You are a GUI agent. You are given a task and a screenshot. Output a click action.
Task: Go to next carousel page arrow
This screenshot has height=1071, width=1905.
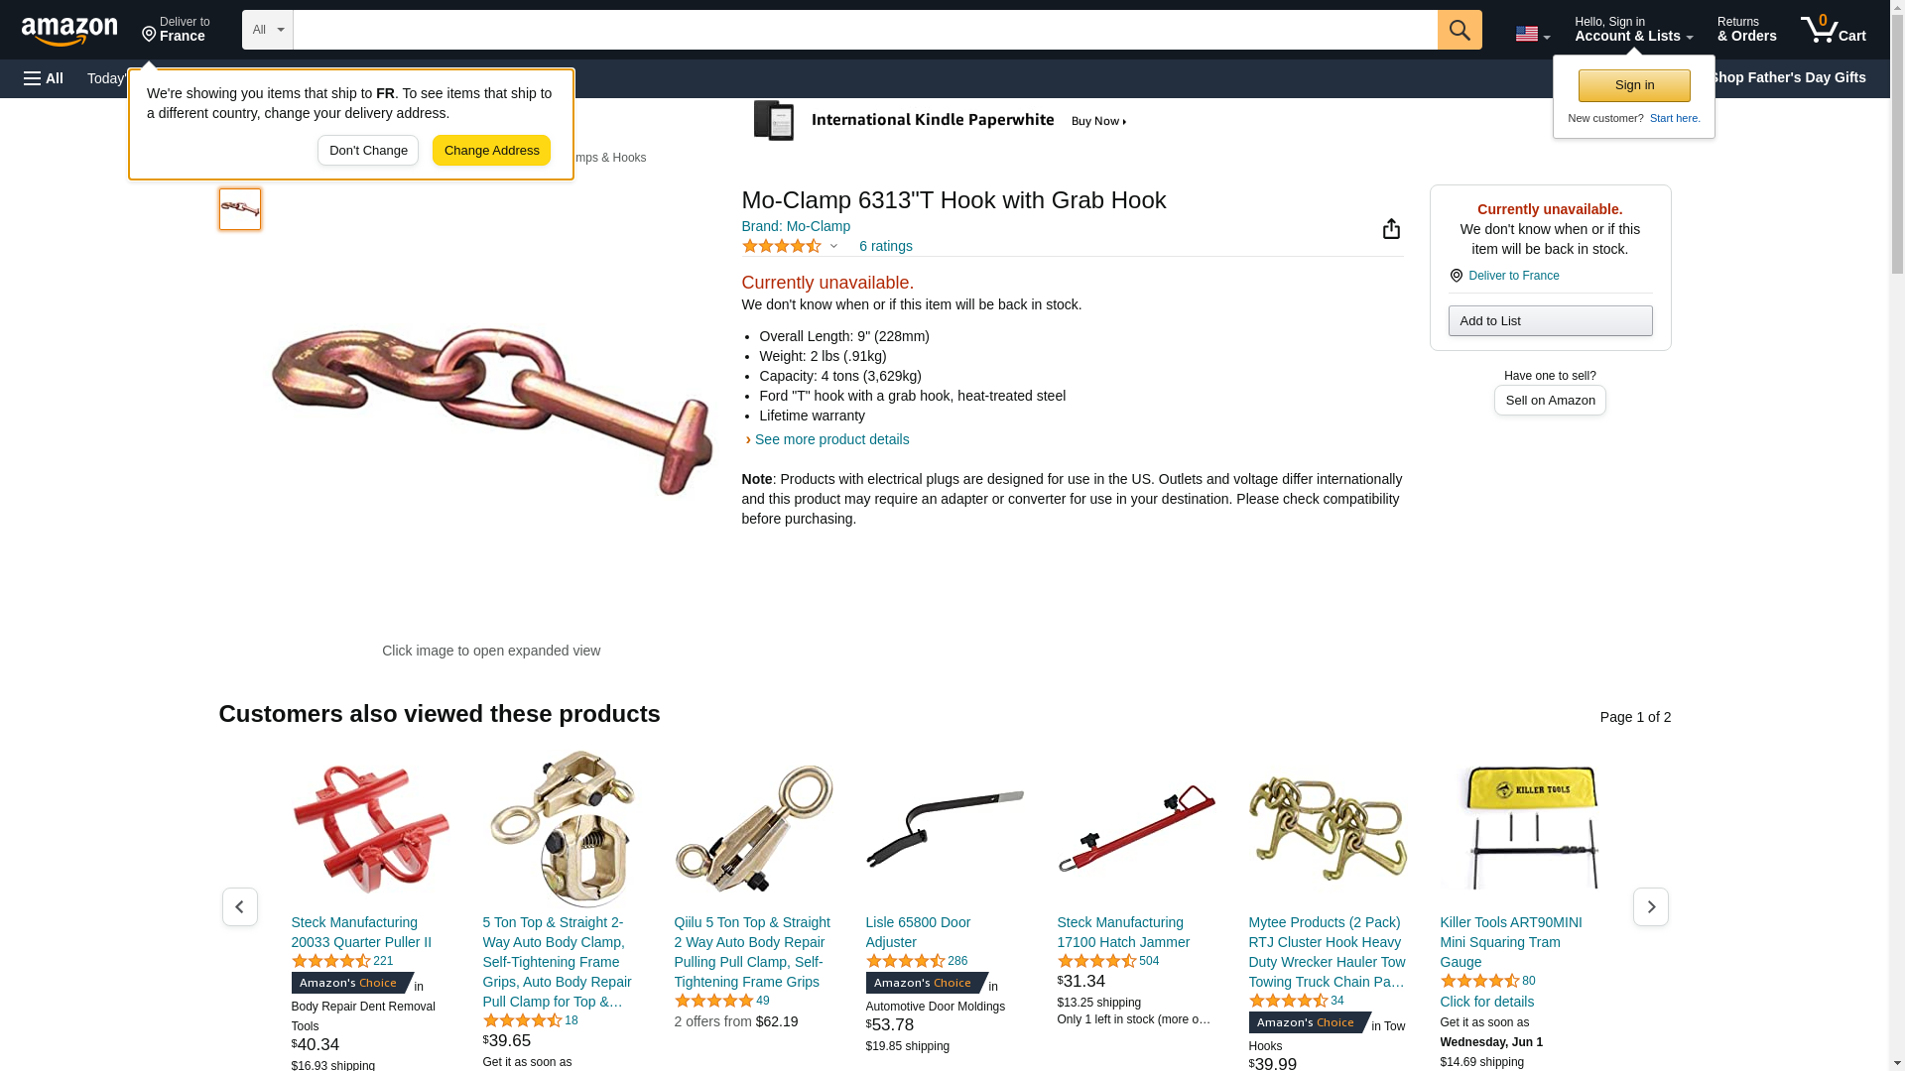tap(1650, 906)
